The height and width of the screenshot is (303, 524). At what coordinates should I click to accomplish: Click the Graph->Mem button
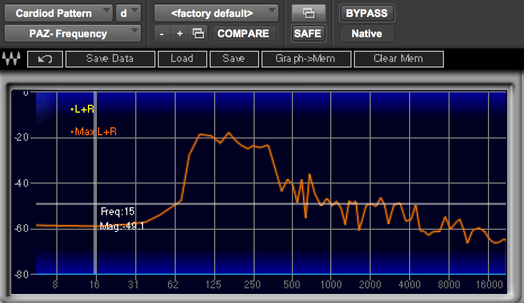[306, 59]
